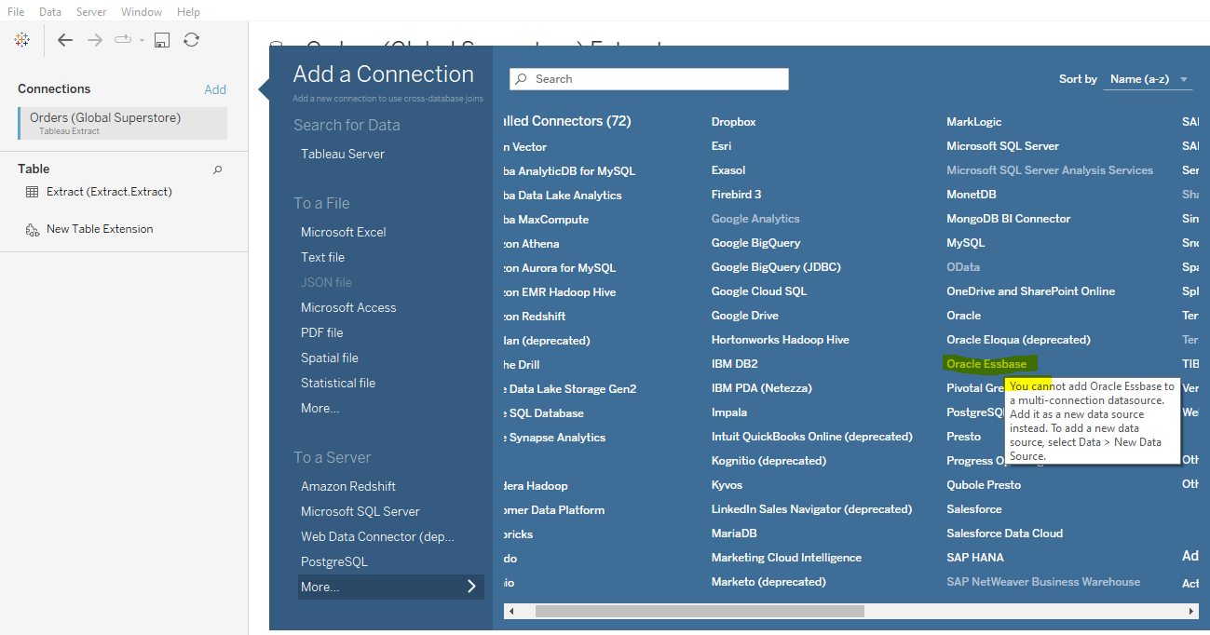The image size is (1210, 635).
Task: Open the Data menu
Action: pos(49,11)
